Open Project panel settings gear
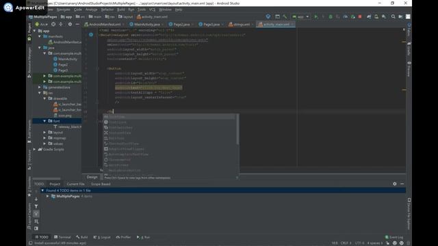 (70, 25)
